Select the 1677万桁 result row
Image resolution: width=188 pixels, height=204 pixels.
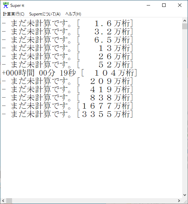click(67, 106)
